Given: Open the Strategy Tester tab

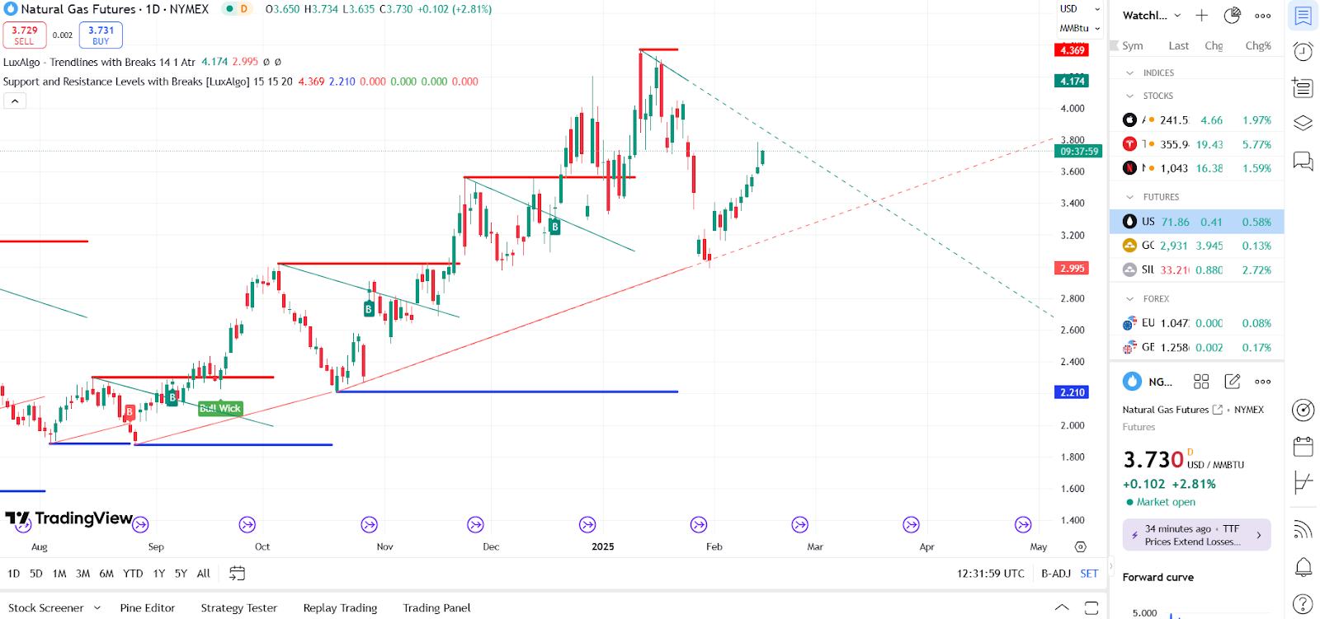Looking at the screenshot, I should pyautogui.click(x=239, y=608).
